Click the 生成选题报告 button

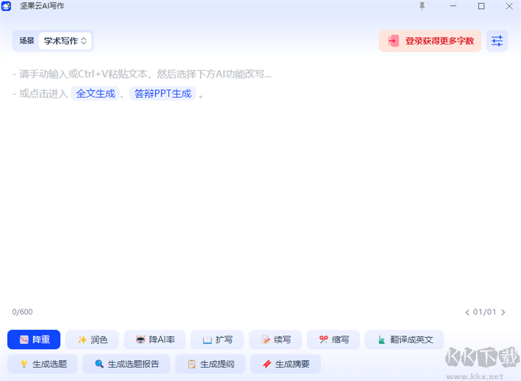click(x=126, y=364)
